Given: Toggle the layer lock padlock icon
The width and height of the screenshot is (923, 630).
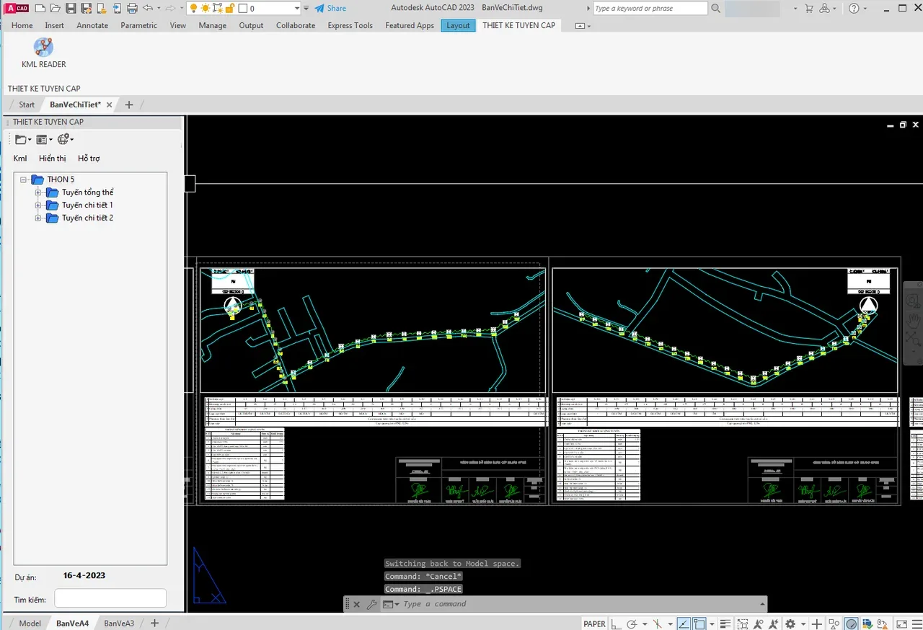Looking at the screenshot, I should coord(229,9).
